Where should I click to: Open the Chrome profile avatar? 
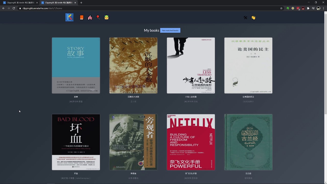318,8
